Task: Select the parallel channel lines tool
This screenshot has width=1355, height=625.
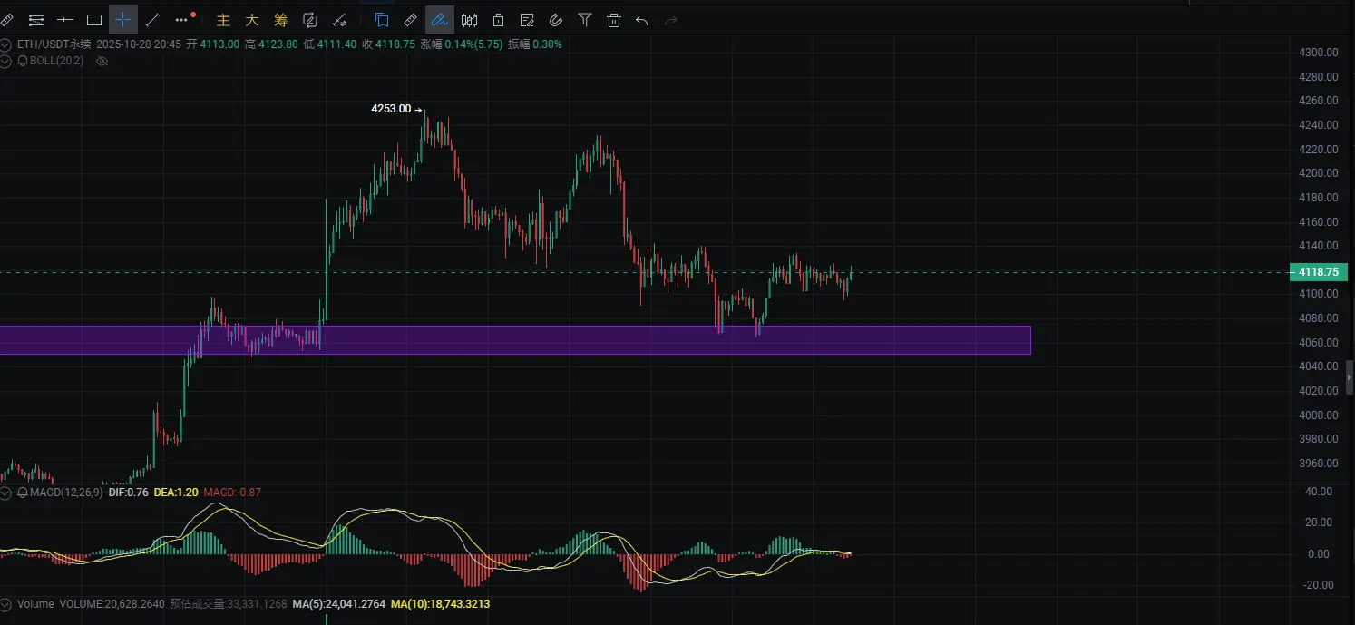Action: click(36, 19)
